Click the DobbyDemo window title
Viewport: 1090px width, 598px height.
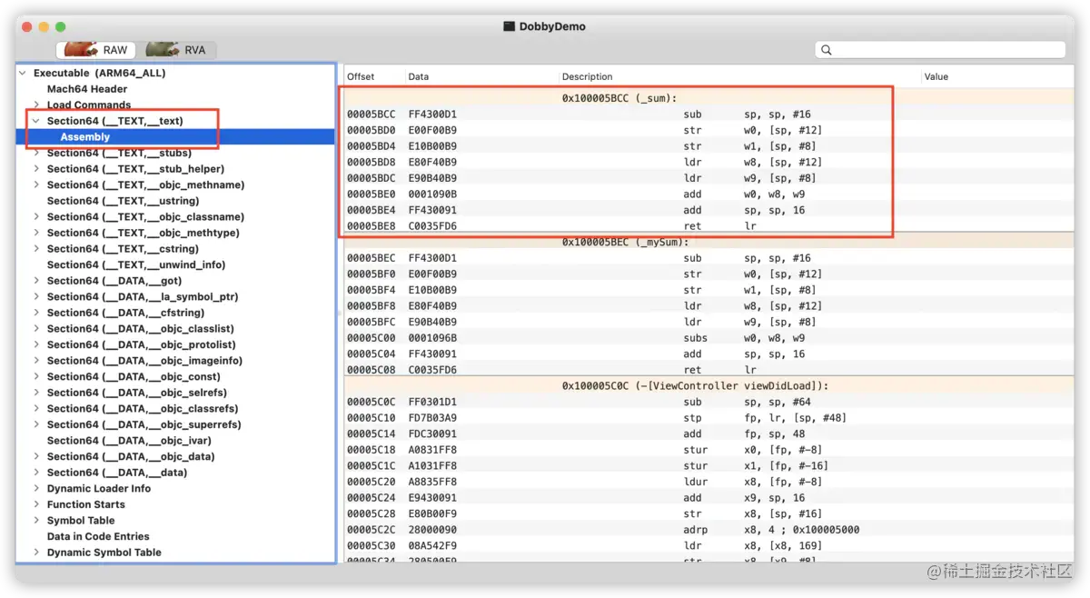click(x=552, y=26)
